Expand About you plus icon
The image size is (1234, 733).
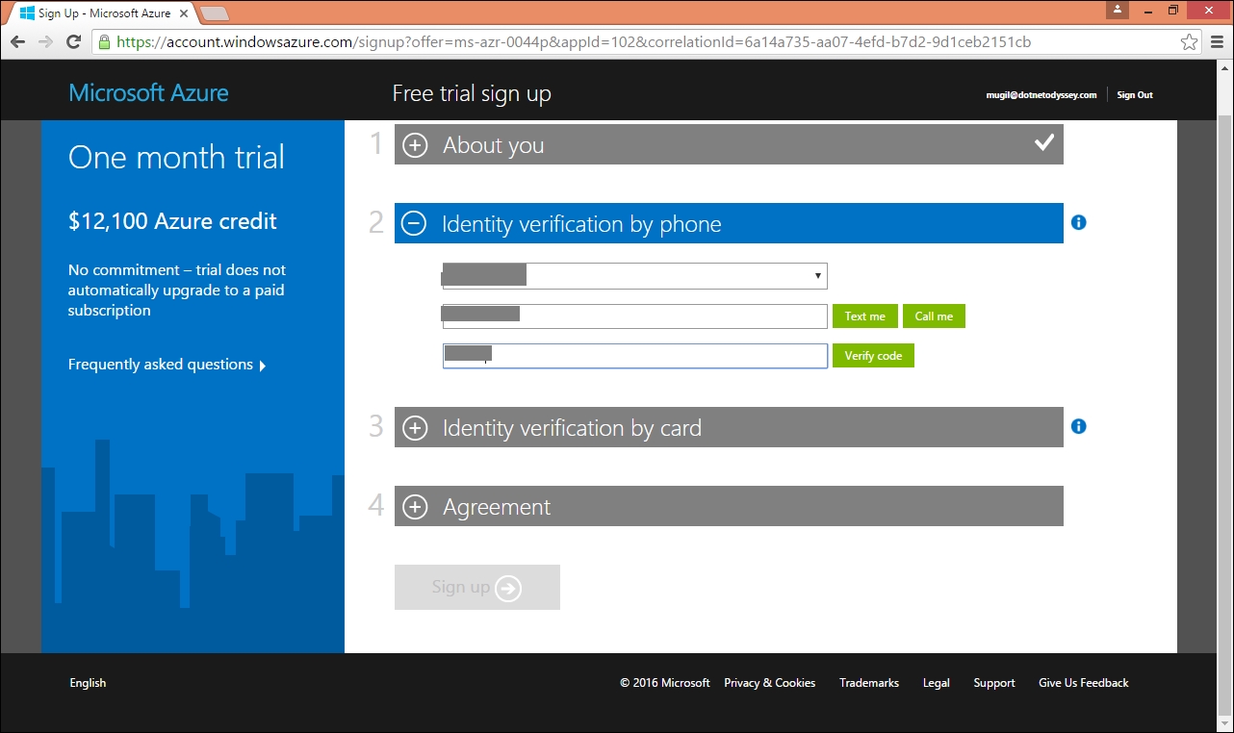tap(415, 145)
